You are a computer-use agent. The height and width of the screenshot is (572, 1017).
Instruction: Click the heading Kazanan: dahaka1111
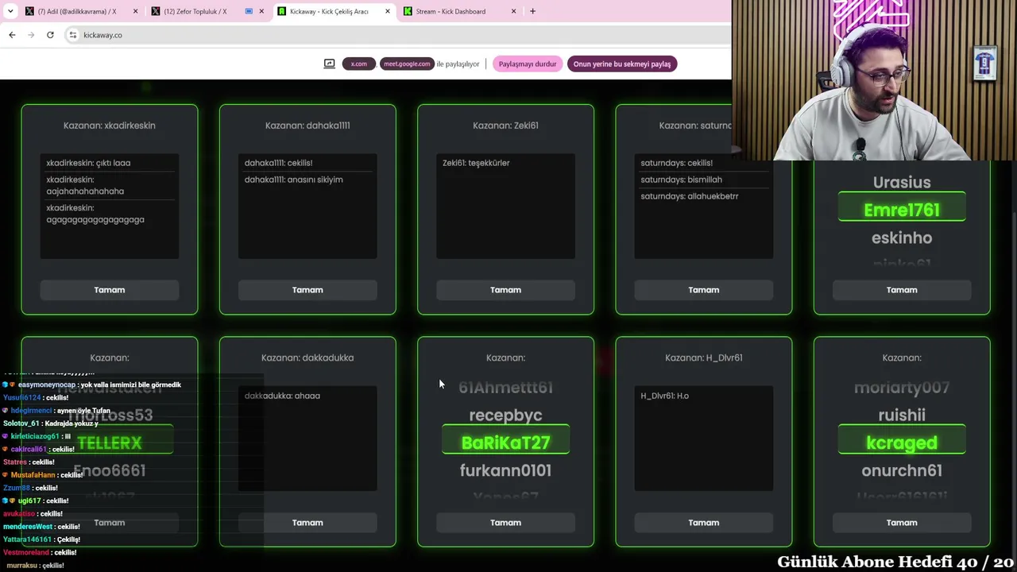click(307, 126)
